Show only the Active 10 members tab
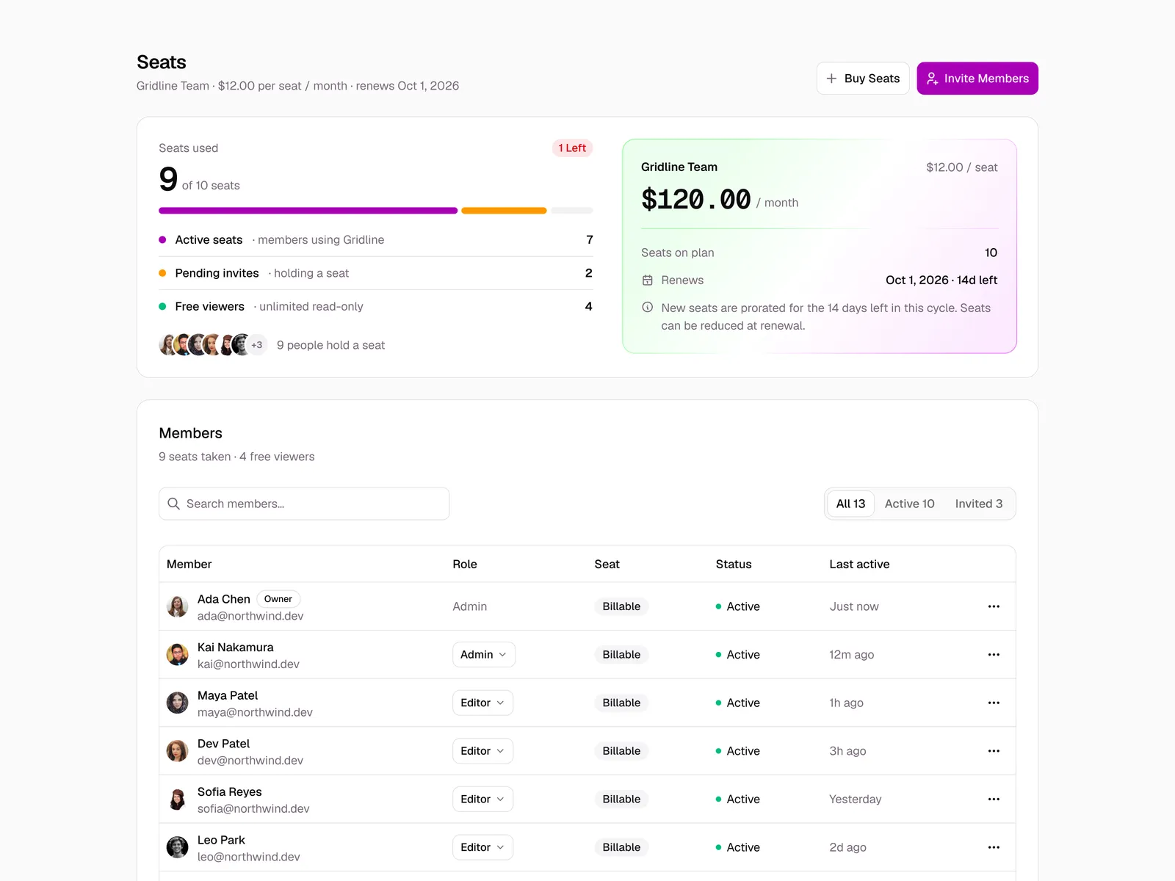 pyautogui.click(x=909, y=504)
